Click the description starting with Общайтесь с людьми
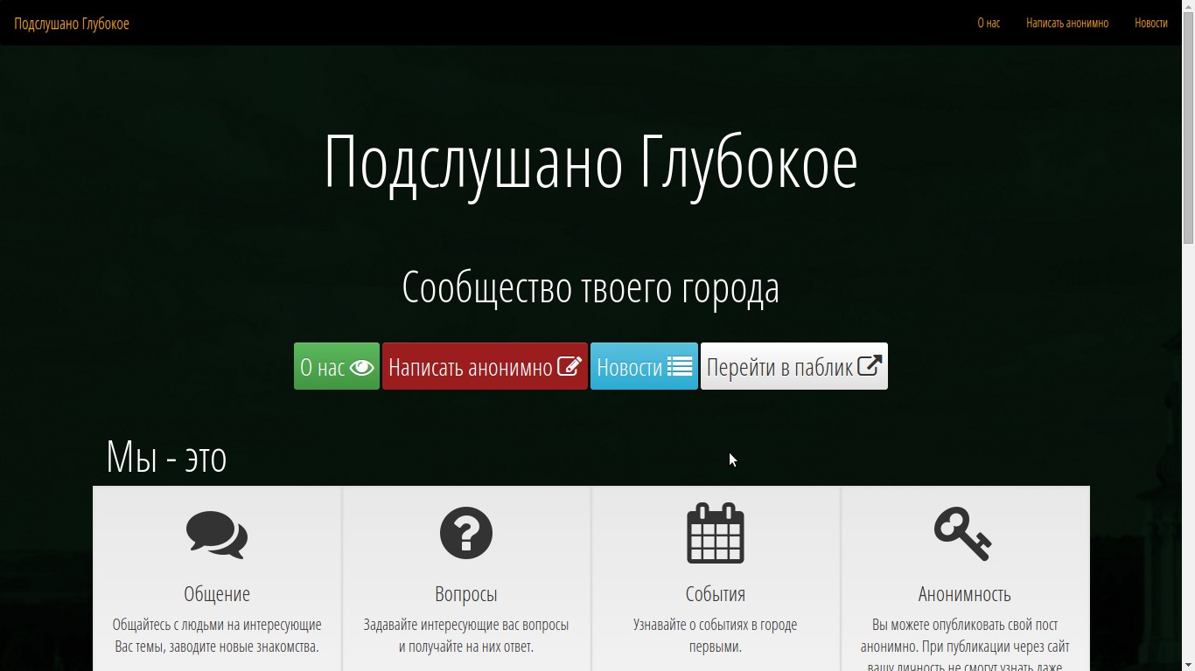 [217, 636]
